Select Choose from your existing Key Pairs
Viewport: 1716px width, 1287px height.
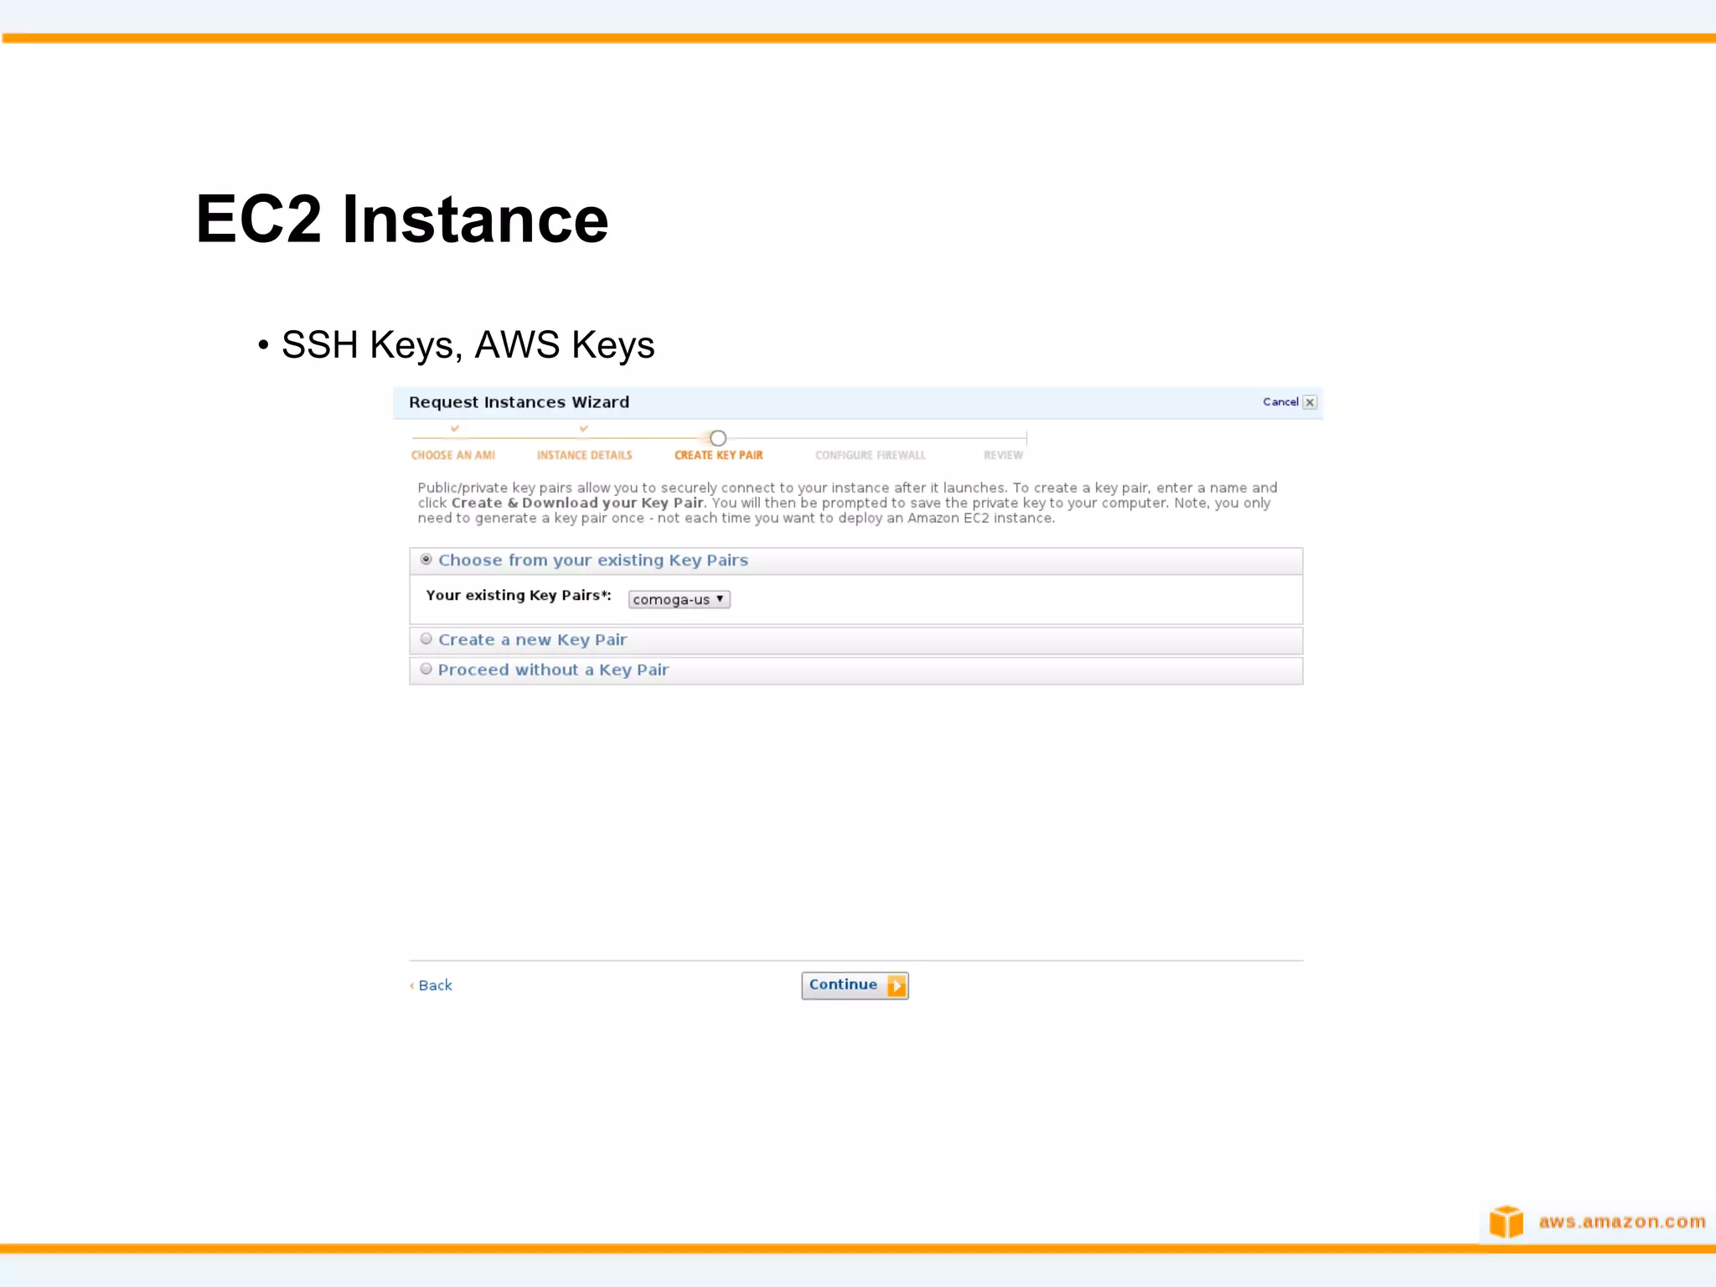pyautogui.click(x=426, y=559)
